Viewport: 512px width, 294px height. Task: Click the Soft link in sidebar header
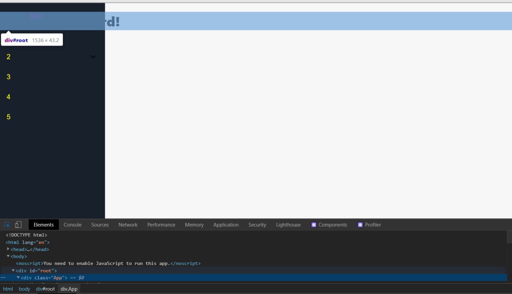pos(36,16)
